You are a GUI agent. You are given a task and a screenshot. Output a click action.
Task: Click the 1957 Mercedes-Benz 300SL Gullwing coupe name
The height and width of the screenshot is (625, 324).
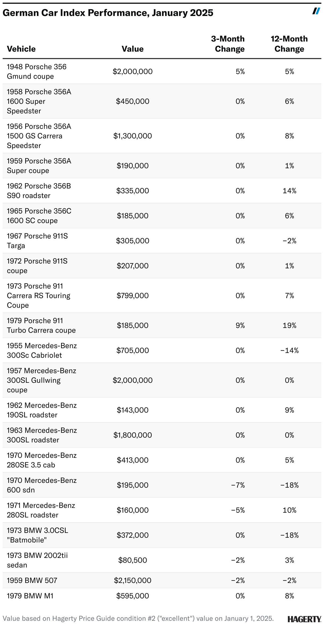[41, 380]
